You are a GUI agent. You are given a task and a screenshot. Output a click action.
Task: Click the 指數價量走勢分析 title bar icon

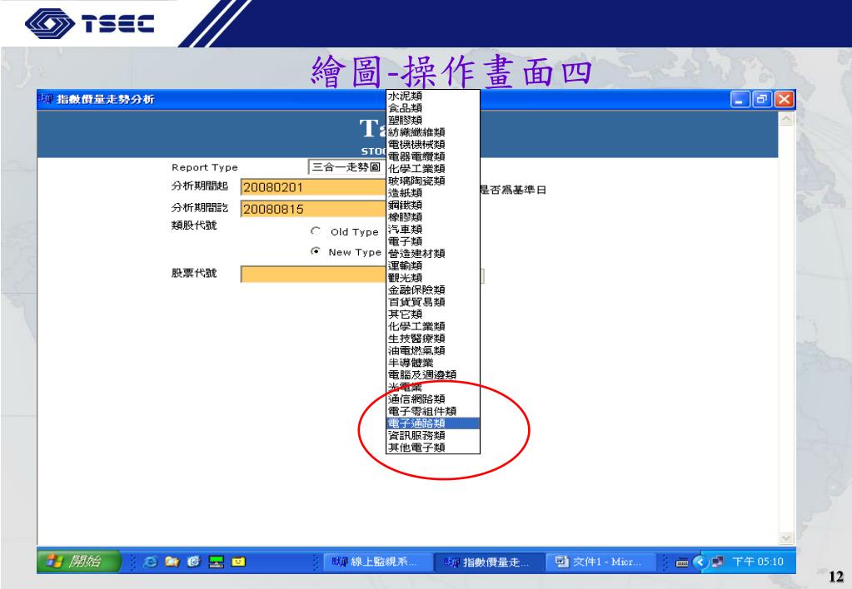coord(46,99)
